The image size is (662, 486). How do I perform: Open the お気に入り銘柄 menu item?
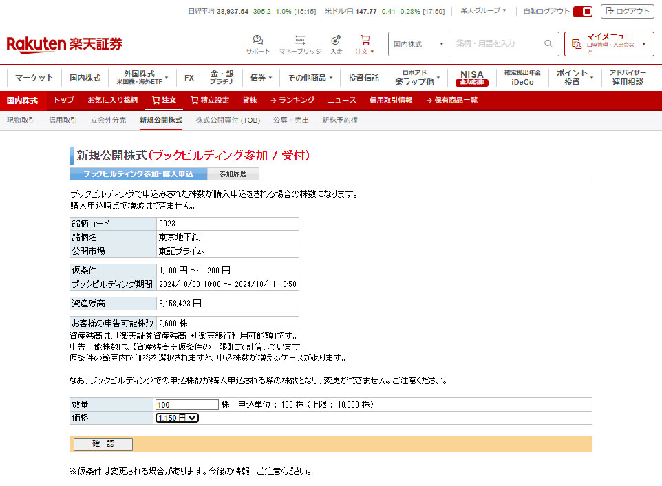coord(112,100)
